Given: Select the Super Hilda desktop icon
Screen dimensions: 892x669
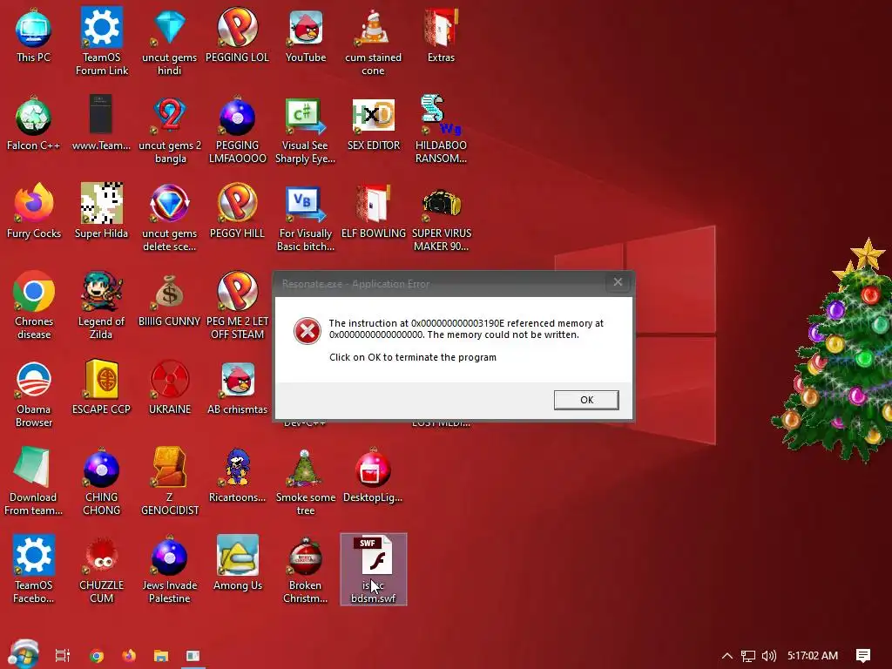Looking at the screenshot, I should [101, 212].
